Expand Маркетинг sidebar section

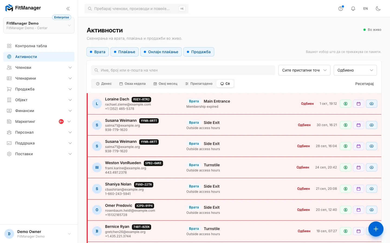[39, 122]
